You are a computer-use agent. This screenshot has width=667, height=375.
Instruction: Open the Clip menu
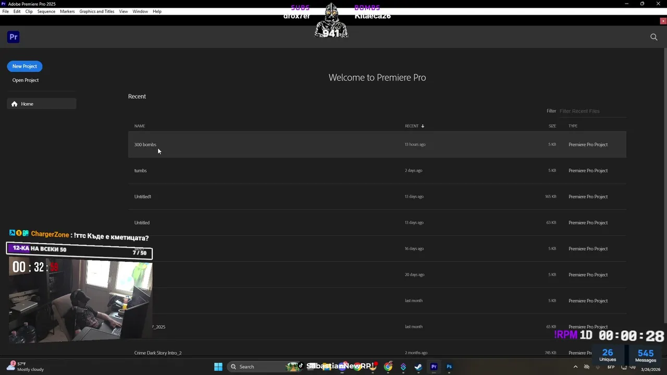[x=29, y=11]
